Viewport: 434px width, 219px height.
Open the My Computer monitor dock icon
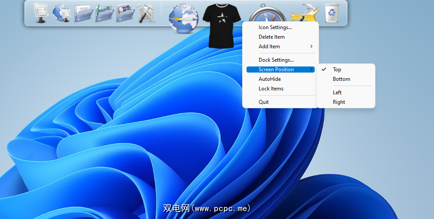click(41, 13)
